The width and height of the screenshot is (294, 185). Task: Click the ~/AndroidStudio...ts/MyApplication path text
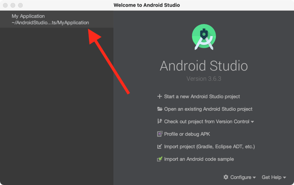[50, 23]
